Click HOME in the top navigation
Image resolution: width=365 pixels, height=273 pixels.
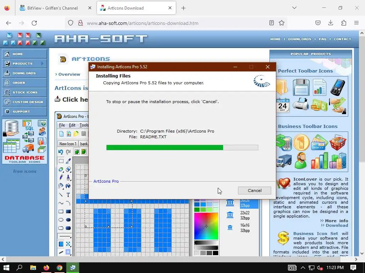click(276, 39)
